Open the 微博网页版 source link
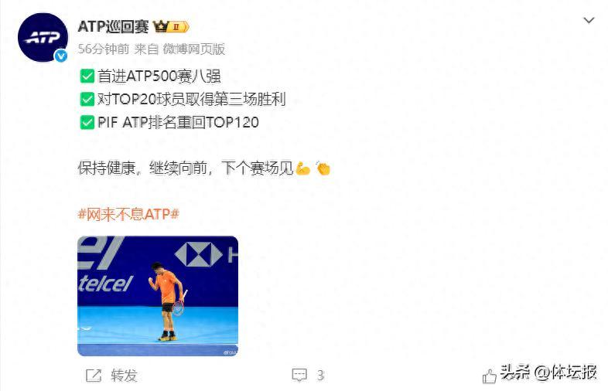Viewport: 608px width, 391px height. pyautogui.click(x=194, y=49)
